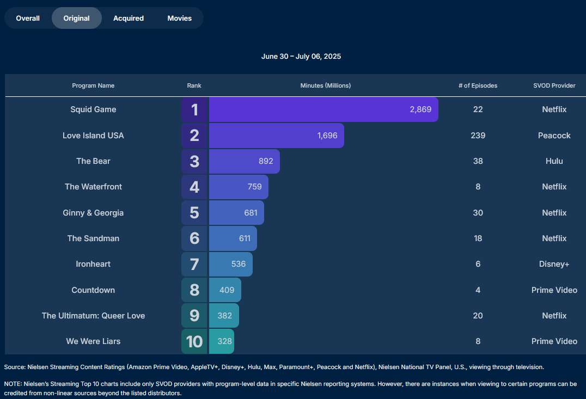Select the Original tab
Viewport: 586px width, 399px height.
pos(77,19)
